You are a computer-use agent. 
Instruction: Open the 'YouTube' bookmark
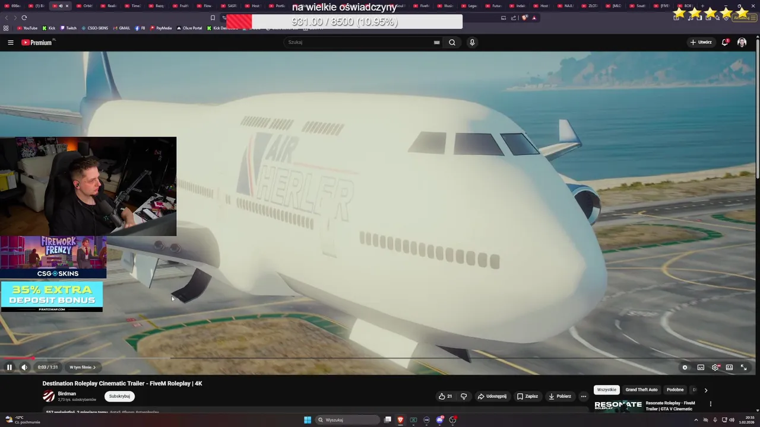pyautogui.click(x=27, y=28)
